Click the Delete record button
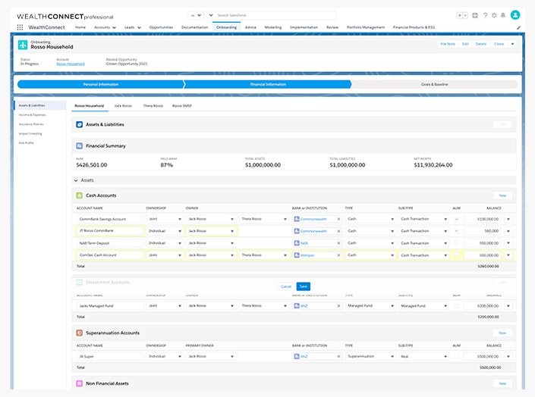 [481, 44]
